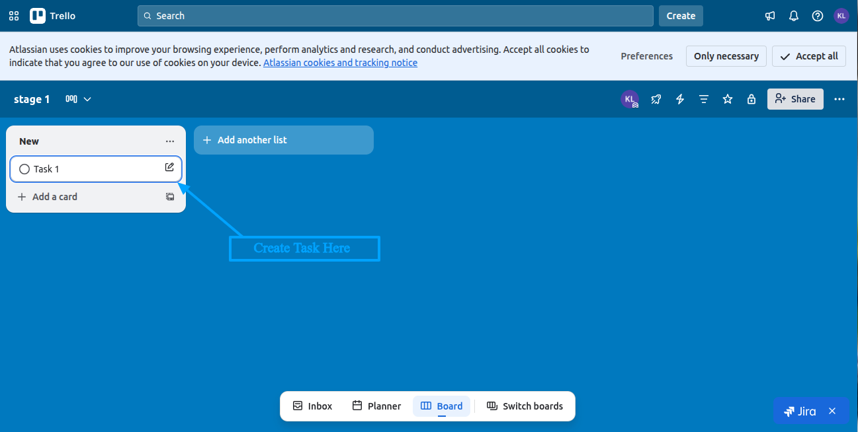Click the board title stage 1
Image resolution: width=858 pixels, height=432 pixels.
click(32, 99)
